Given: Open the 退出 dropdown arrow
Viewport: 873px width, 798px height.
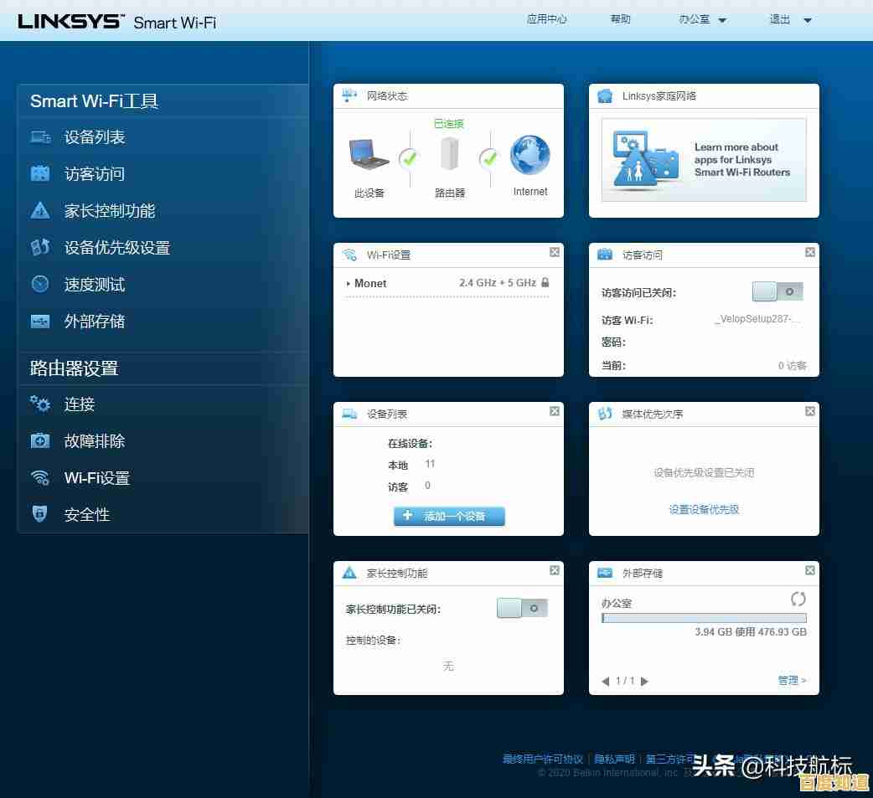Looking at the screenshot, I should tap(806, 19).
